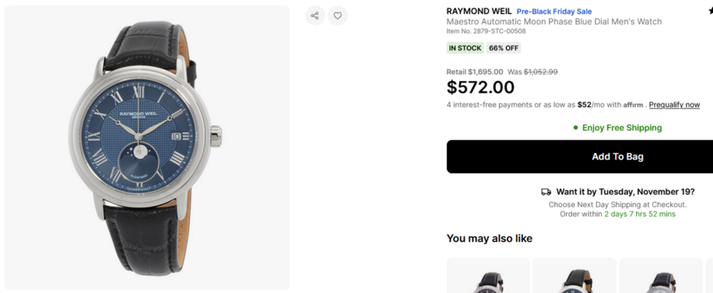Click the IN STOCK badge
This screenshot has width=713, height=293.
[x=465, y=48]
